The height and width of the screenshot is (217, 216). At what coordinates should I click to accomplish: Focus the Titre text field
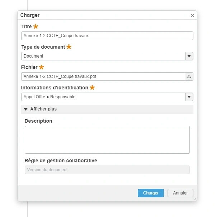107,36
